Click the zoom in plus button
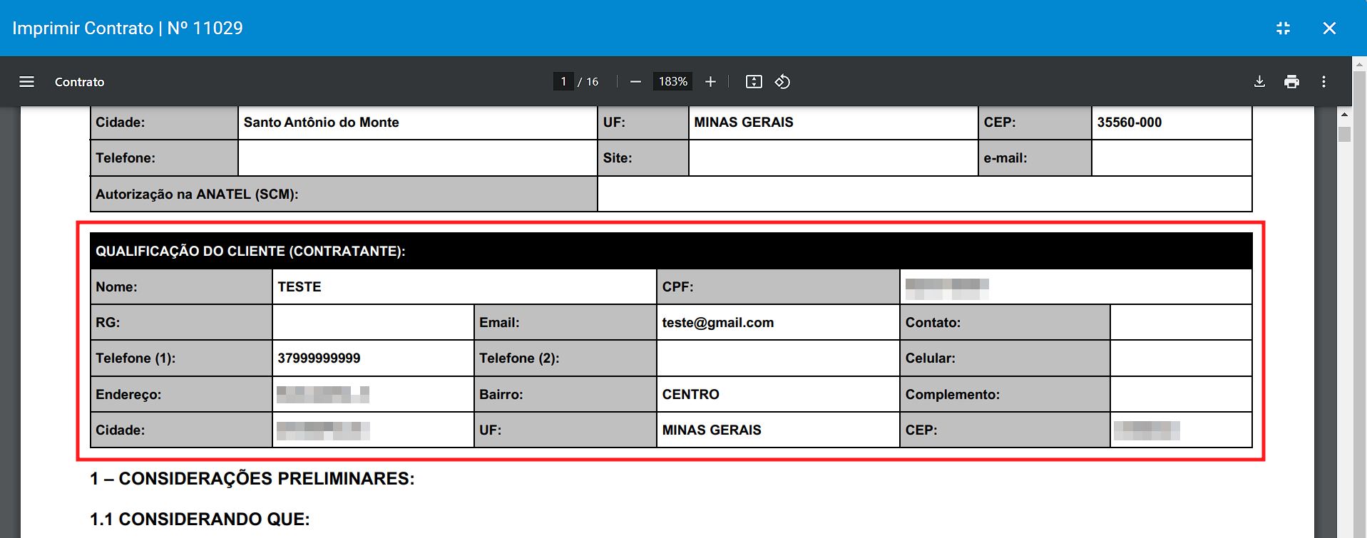Screen dimensions: 1367x538 [710, 82]
